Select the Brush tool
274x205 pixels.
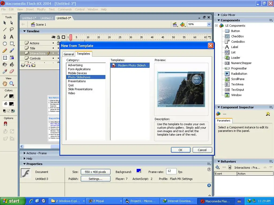click(12, 50)
